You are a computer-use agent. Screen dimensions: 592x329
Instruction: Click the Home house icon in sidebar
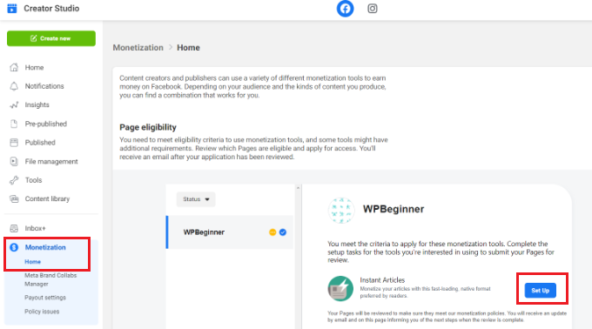[x=14, y=68]
